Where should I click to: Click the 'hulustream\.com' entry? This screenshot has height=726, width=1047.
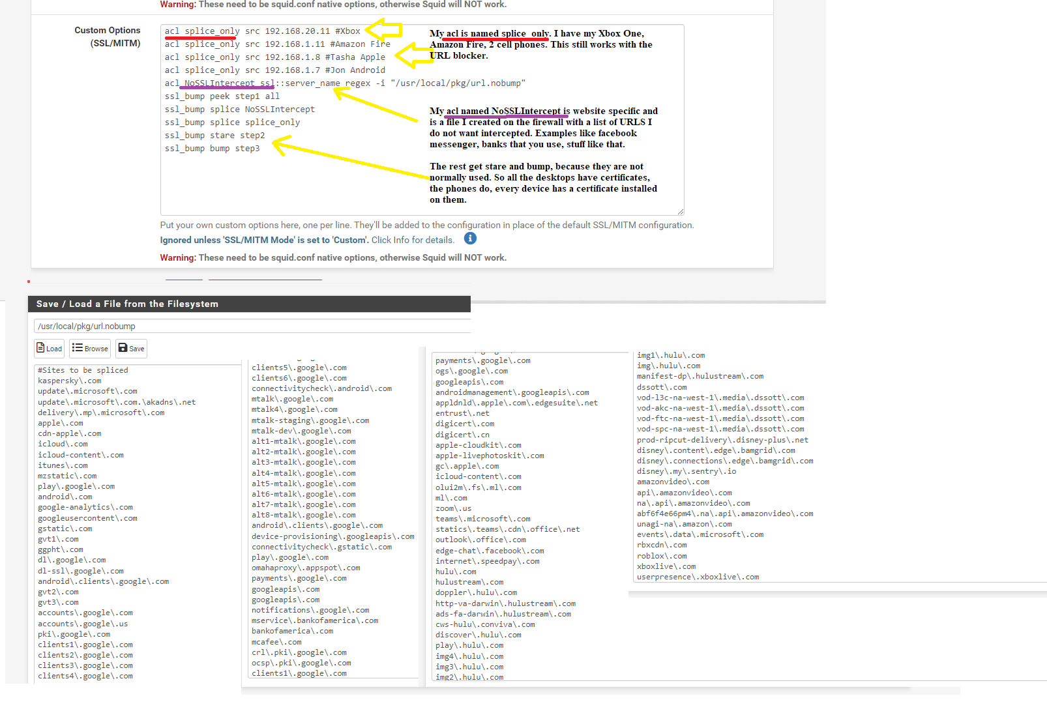click(470, 582)
